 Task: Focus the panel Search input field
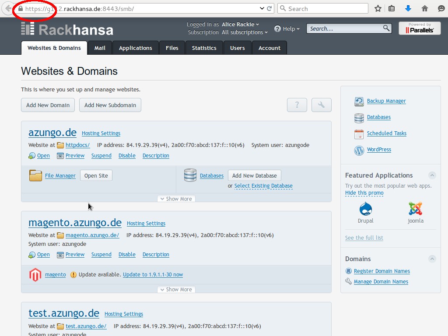[349, 28]
